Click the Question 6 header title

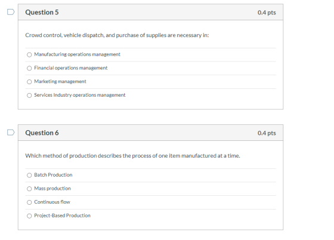42,133
